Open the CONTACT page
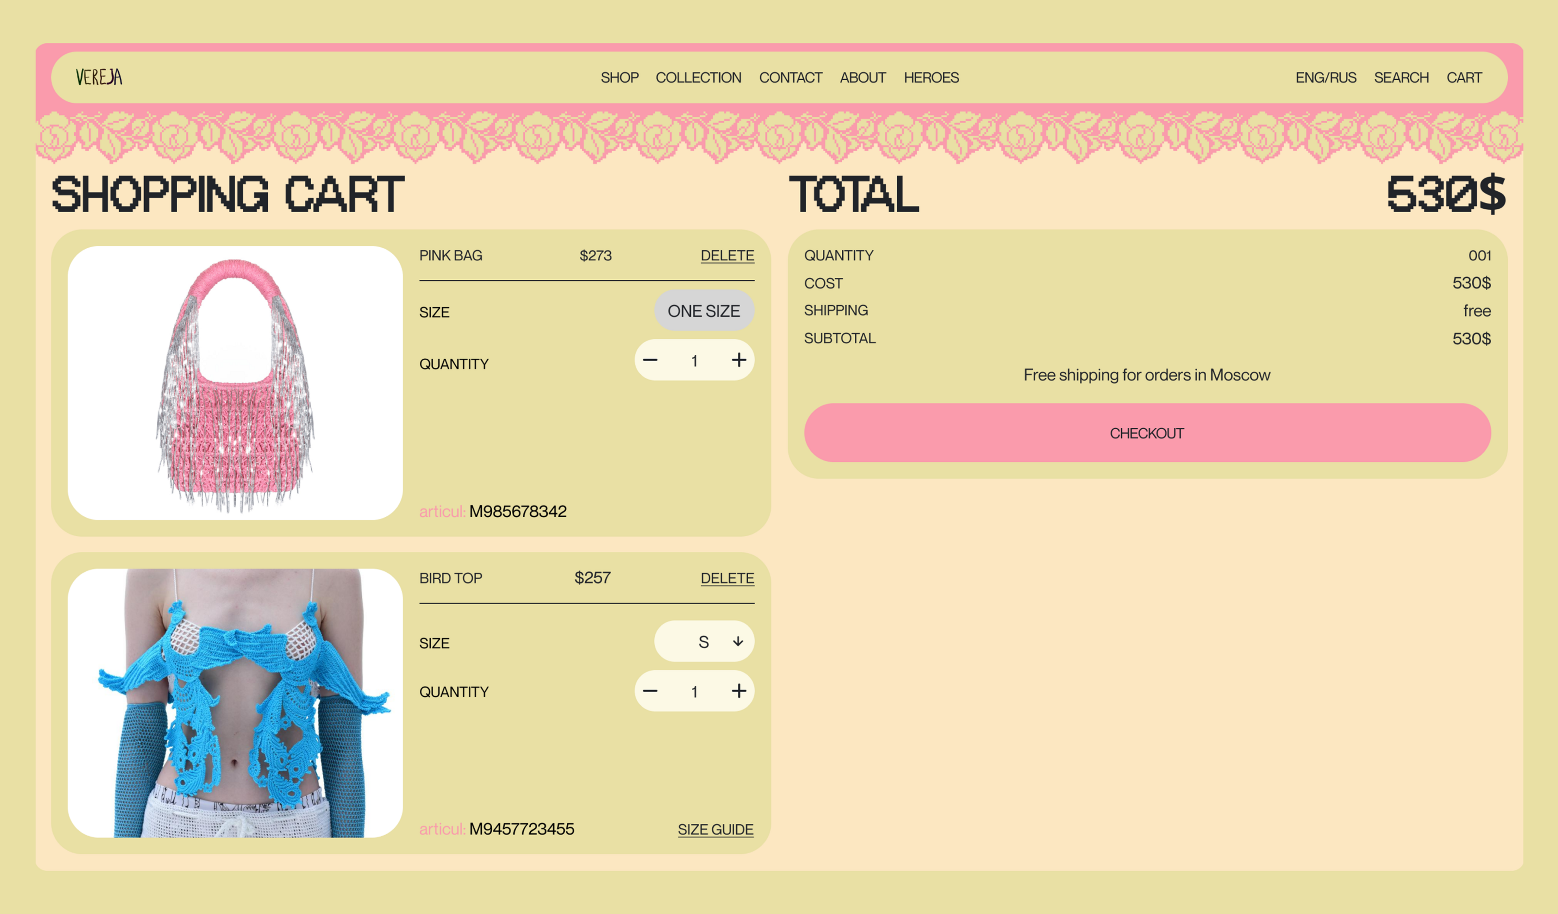The width and height of the screenshot is (1558, 914). pos(790,78)
